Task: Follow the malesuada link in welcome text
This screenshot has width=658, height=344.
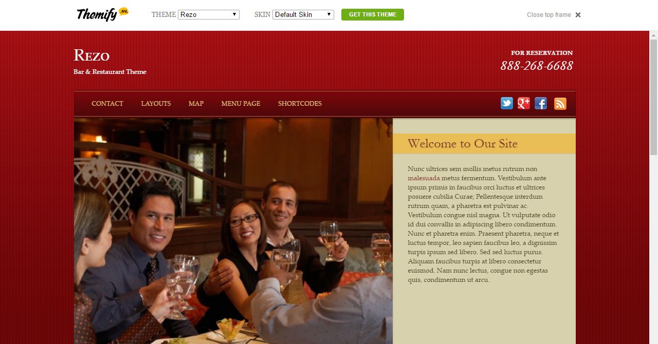Action: 424,178
